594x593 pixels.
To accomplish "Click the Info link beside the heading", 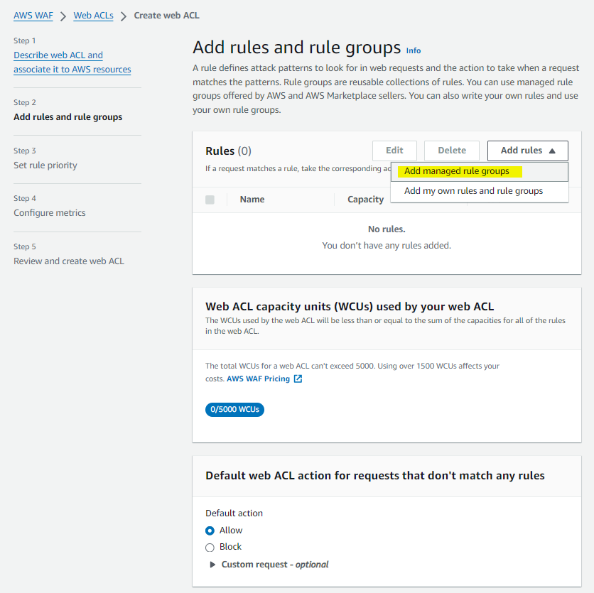I will 414,50.
